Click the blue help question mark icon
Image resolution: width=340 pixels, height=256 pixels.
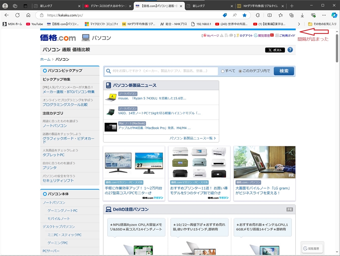(x=290, y=50)
